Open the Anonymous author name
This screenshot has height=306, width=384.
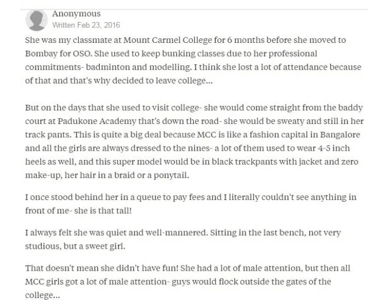click(76, 14)
